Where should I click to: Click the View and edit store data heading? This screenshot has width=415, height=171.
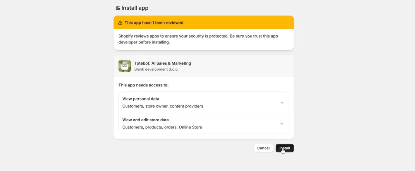click(146, 120)
